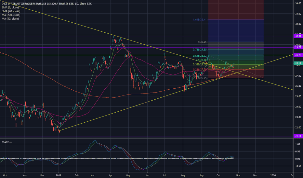
Task: Click 0.50 on the MACD scale
Action: [297, 151]
